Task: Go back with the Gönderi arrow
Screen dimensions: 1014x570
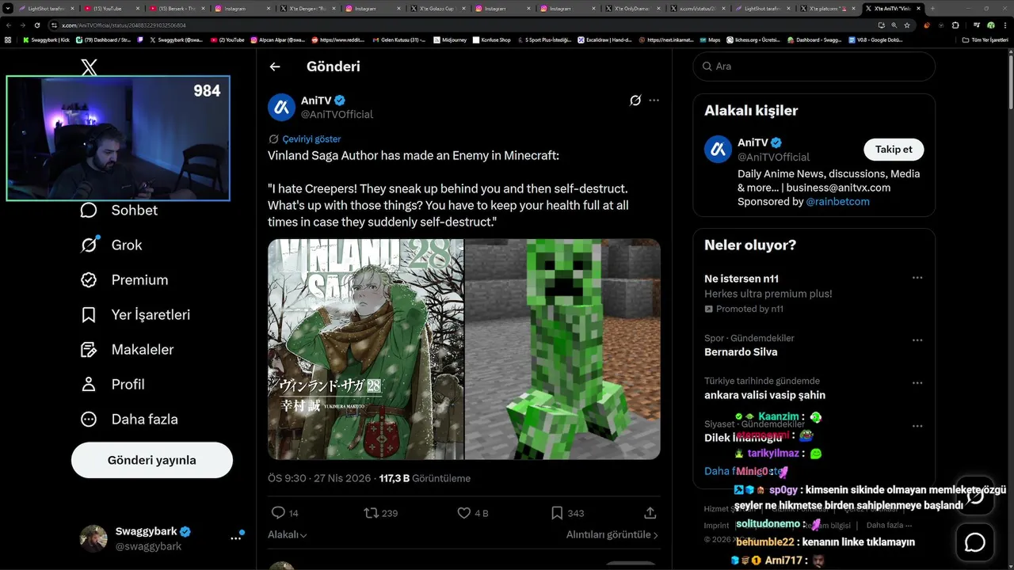Action: [x=275, y=66]
